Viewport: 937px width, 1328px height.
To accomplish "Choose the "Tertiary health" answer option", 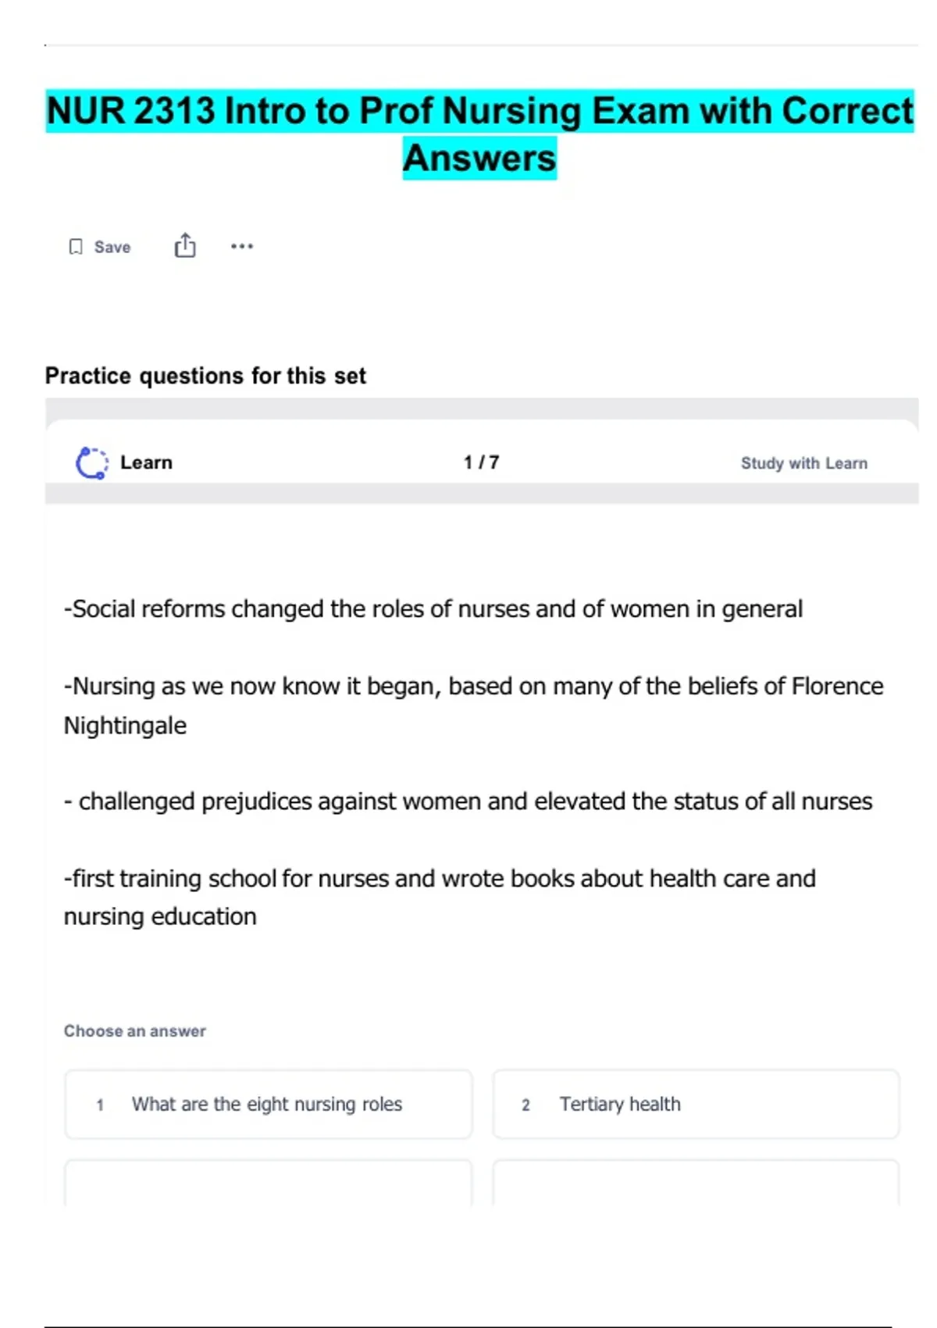I will point(620,1104).
